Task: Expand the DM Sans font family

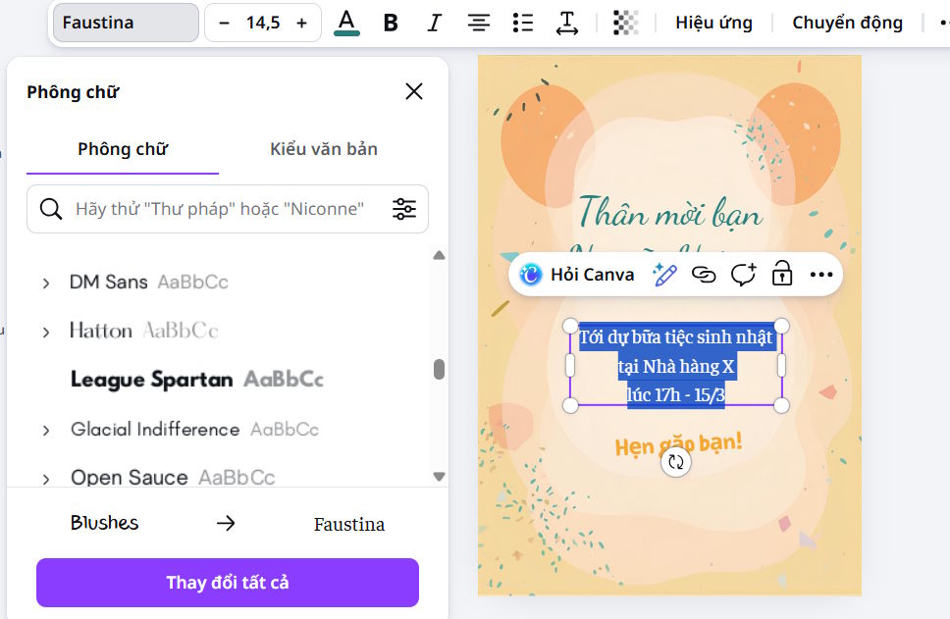Action: (45, 283)
